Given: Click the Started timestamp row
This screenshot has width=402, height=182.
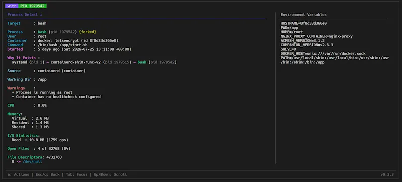Looking at the screenshot, I should coord(69,49).
